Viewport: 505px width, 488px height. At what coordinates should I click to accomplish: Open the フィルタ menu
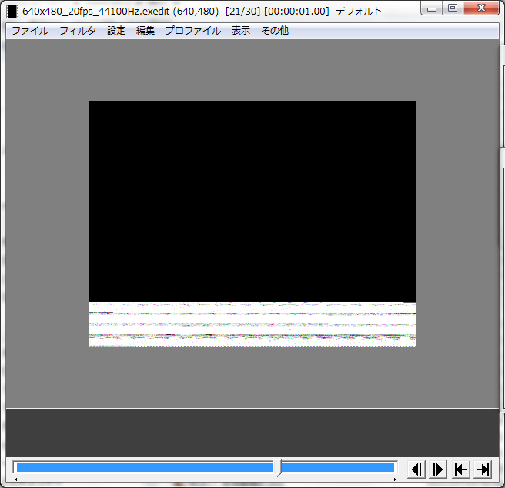[x=78, y=31]
